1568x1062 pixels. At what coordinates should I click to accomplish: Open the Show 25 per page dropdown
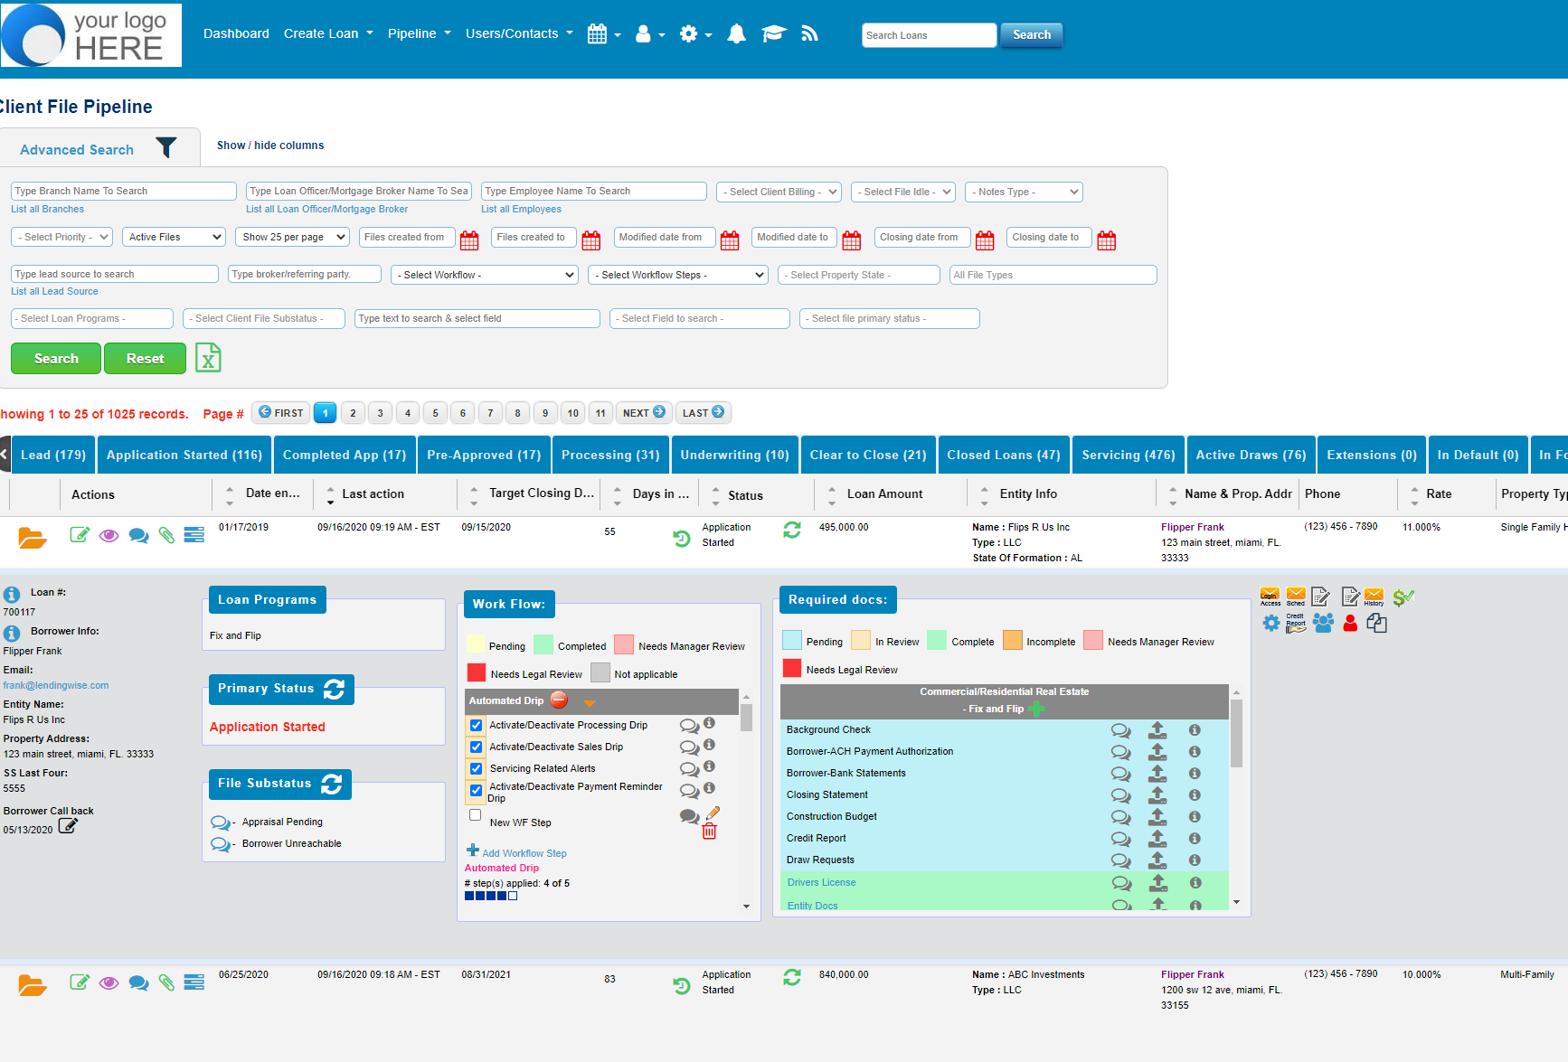coord(292,237)
